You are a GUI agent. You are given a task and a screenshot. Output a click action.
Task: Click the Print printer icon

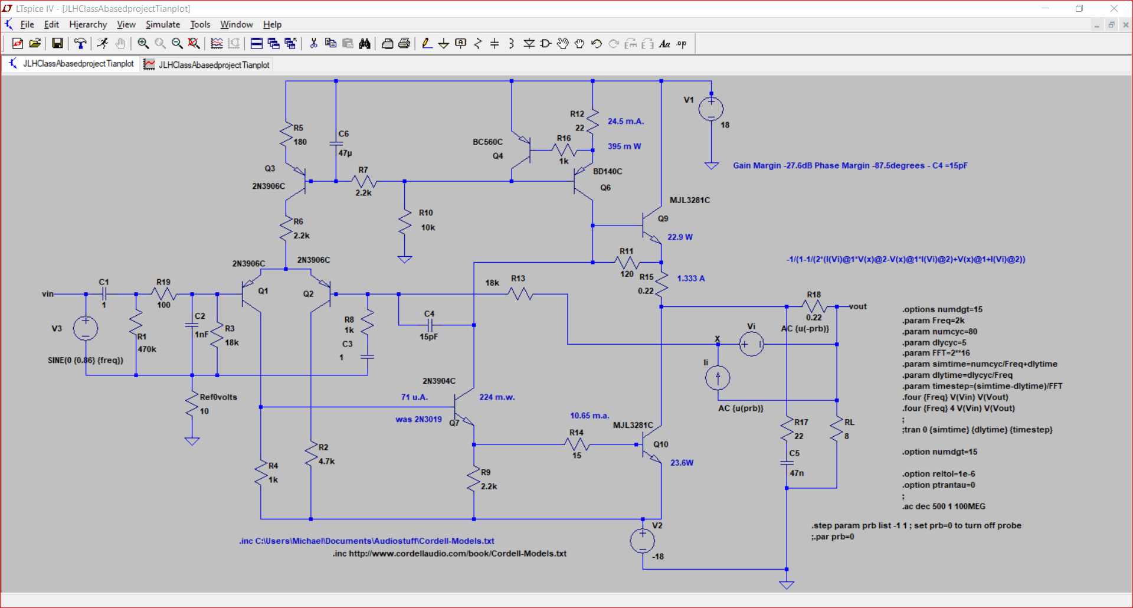[x=404, y=44]
